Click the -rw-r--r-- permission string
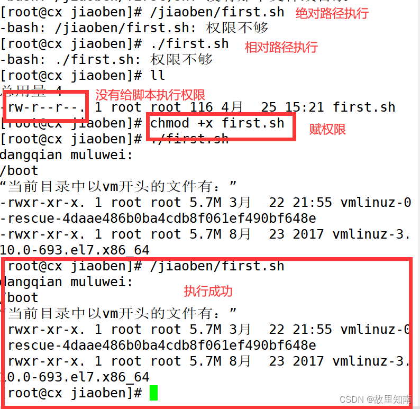The height and width of the screenshot is (409, 420). pos(43,108)
